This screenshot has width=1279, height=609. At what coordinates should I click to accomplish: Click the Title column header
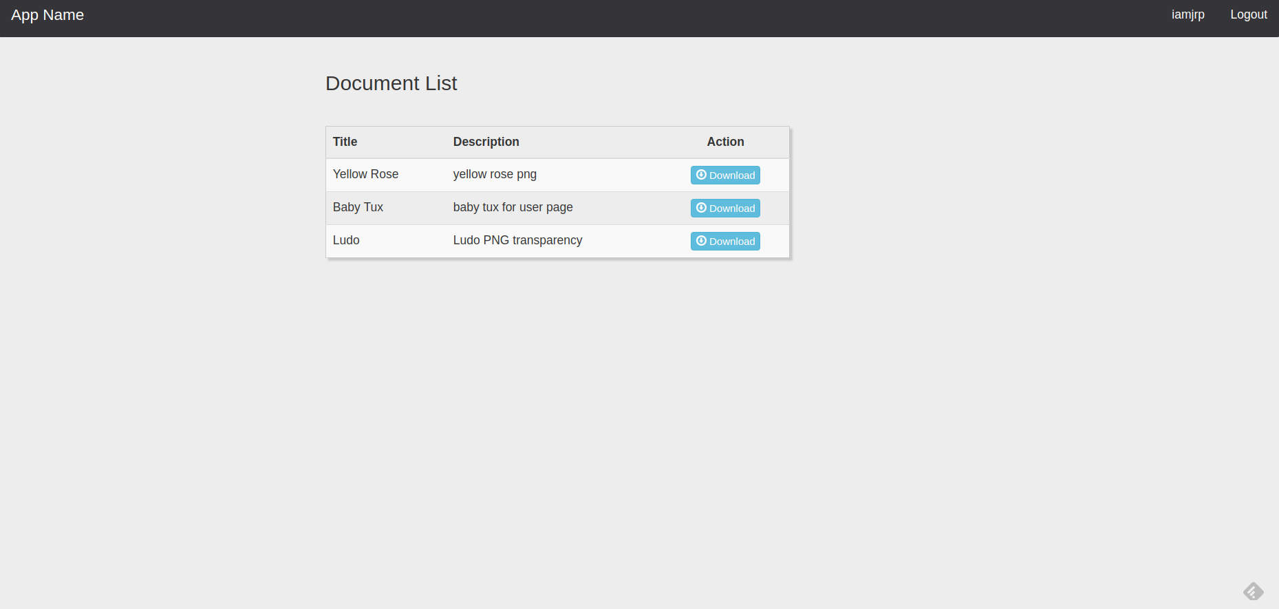point(345,142)
